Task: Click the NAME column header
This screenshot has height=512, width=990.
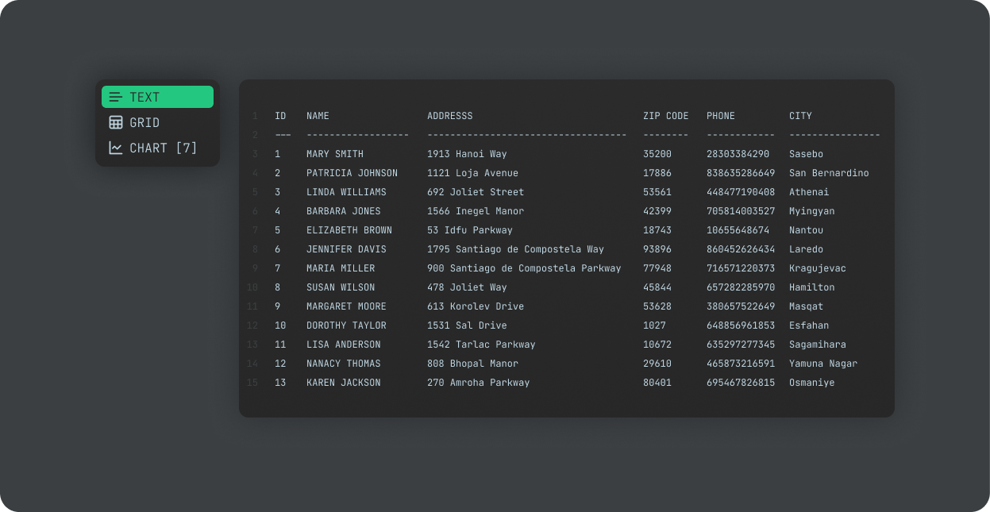Action: tap(318, 115)
